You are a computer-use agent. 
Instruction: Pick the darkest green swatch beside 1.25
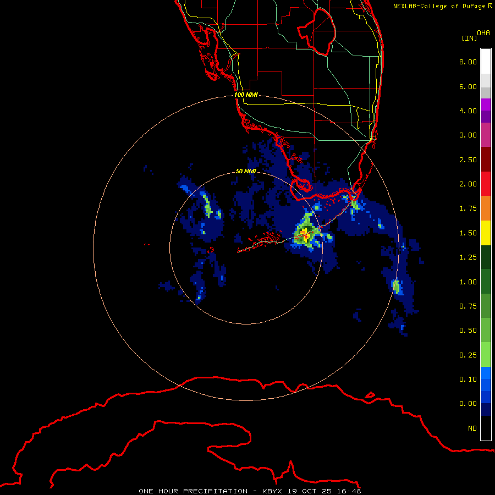pyautogui.click(x=486, y=257)
